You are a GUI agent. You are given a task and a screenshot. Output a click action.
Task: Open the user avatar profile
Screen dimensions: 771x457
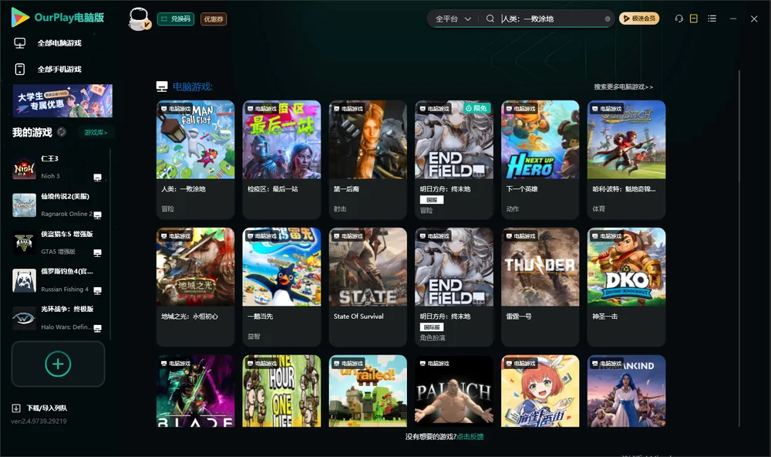click(x=139, y=19)
